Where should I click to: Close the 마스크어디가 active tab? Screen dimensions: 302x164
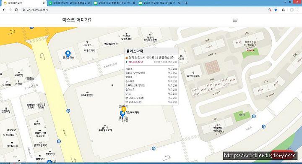[x=44, y=3]
